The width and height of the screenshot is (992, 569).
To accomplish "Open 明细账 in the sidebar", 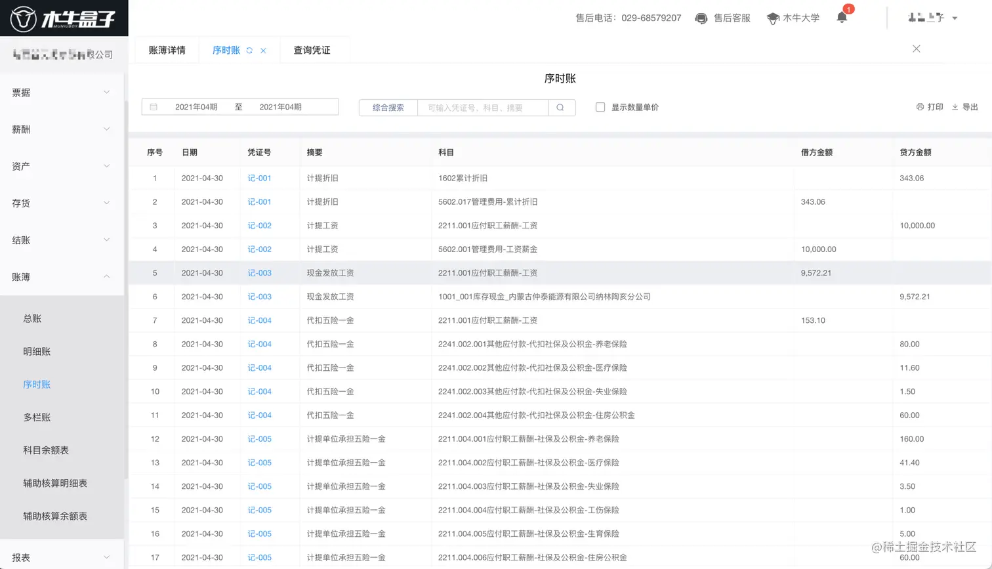I will [x=37, y=351].
